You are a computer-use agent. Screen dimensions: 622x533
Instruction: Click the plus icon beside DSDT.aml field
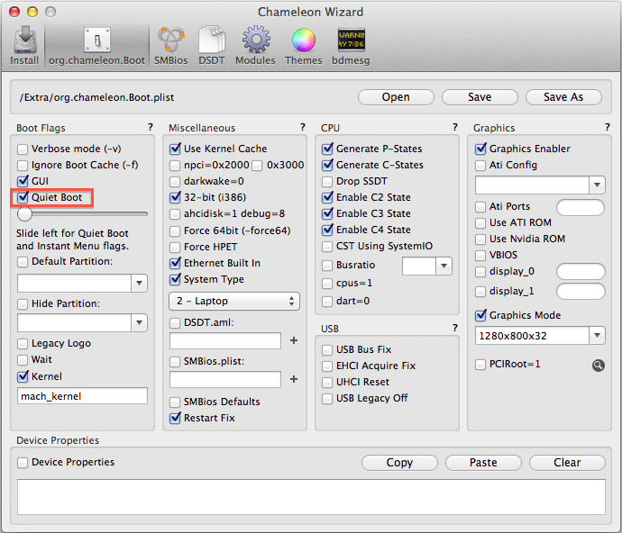click(294, 340)
